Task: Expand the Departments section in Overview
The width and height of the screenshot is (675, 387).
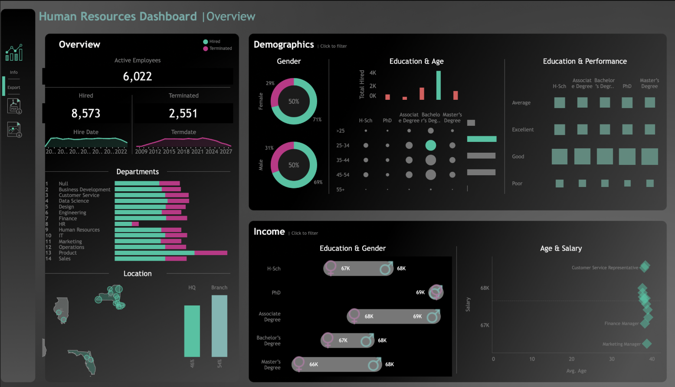Action: tap(138, 171)
